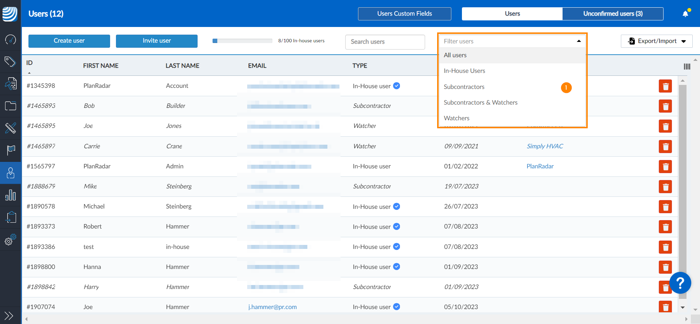This screenshot has height=324, width=700.
Task: Click the verified badge for PlanRadar Account
Action: tap(397, 86)
